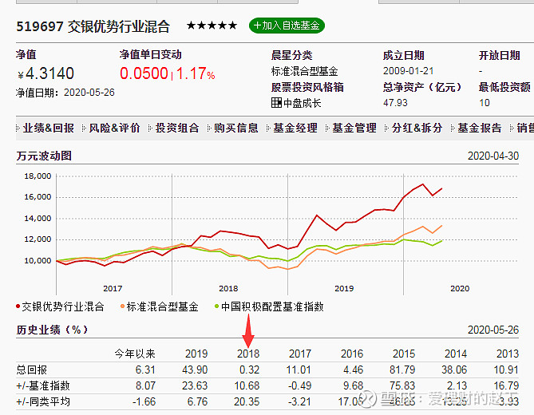534x415 pixels.
Task: View the 基金报告 tab
Action: 480,128
